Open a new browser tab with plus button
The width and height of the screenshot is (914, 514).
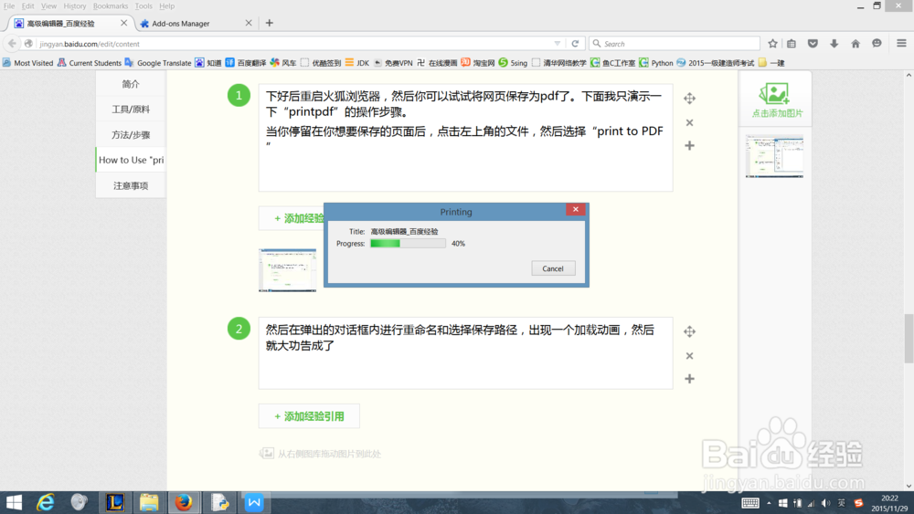(270, 24)
